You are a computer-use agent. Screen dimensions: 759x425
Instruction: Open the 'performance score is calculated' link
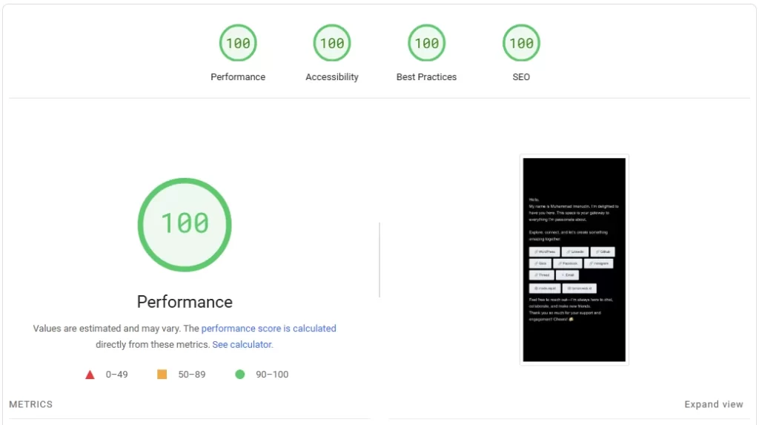(x=268, y=329)
